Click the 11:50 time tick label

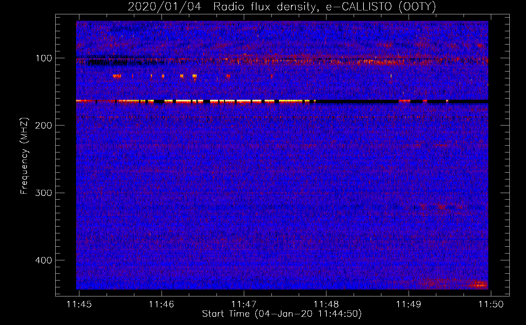pyautogui.click(x=491, y=304)
